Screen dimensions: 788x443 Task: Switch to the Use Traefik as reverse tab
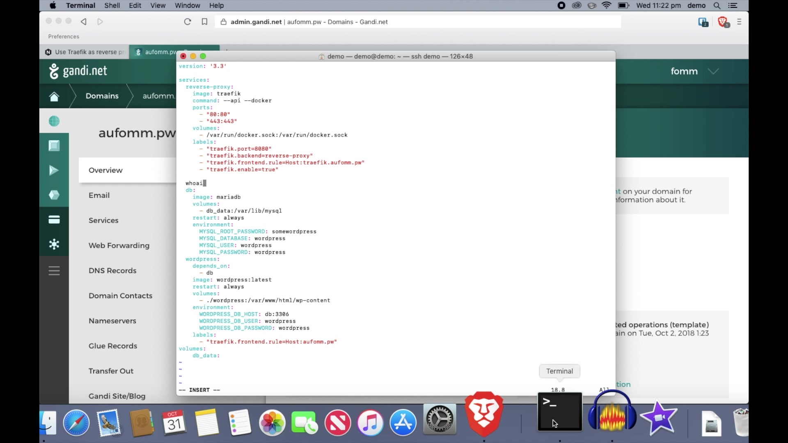(x=85, y=52)
